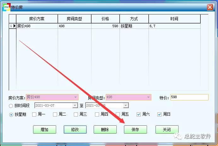218x146 pixels.
Task: Click the 特价 input field showing 598
Action: coord(189,97)
